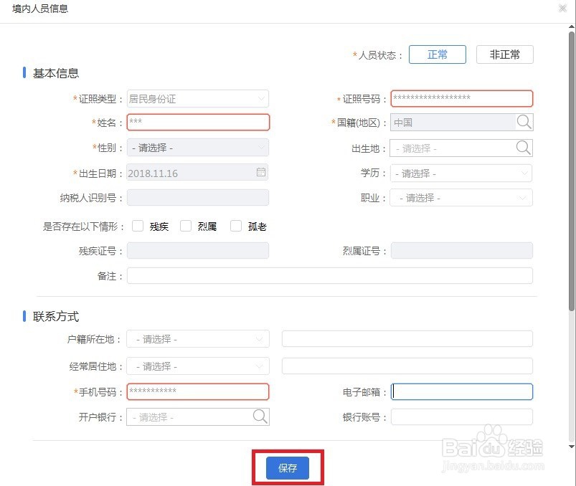Click the scrollbar down arrow
The width and height of the screenshot is (576, 486).
[572, 447]
